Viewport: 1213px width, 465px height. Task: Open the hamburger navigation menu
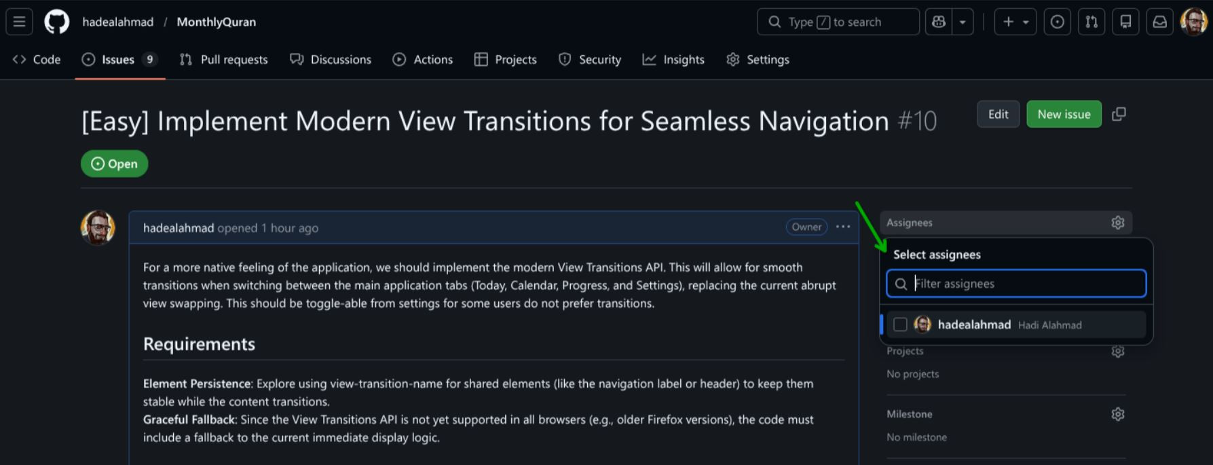(19, 22)
